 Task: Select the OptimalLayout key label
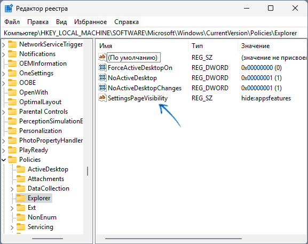[40, 102]
